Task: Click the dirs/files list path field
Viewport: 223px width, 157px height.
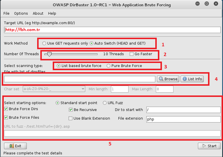Action: point(80,79)
